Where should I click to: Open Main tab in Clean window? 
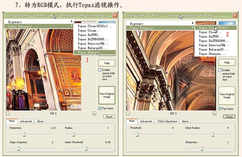pos(132,121)
